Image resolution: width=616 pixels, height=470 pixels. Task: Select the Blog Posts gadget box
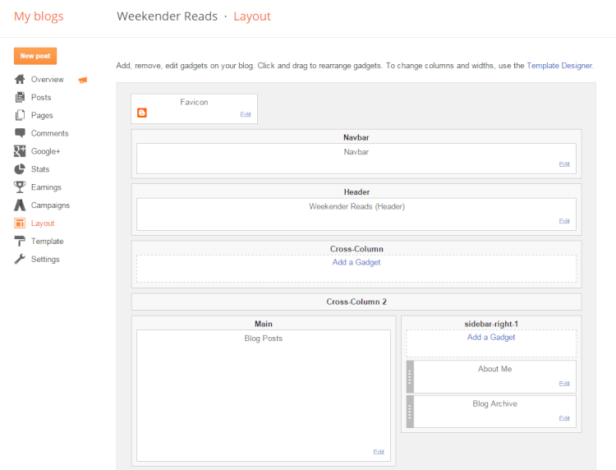[x=263, y=395]
